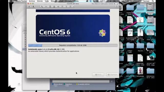Click the hernan user name in menu bar

(146, 1)
